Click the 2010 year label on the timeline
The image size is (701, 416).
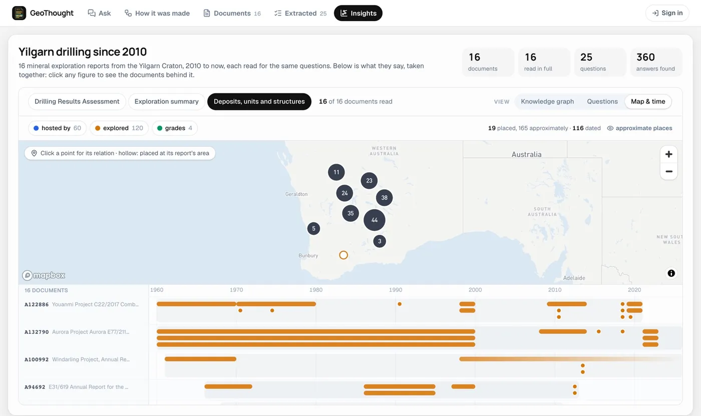click(555, 290)
